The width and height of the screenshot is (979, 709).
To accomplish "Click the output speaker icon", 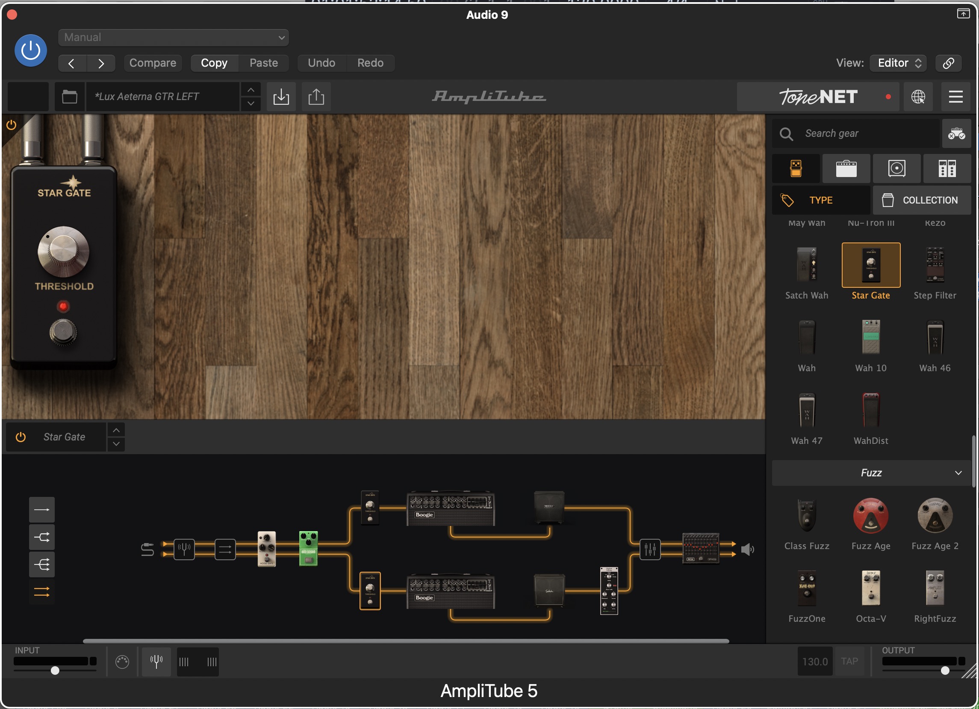I will pyautogui.click(x=747, y=549).
